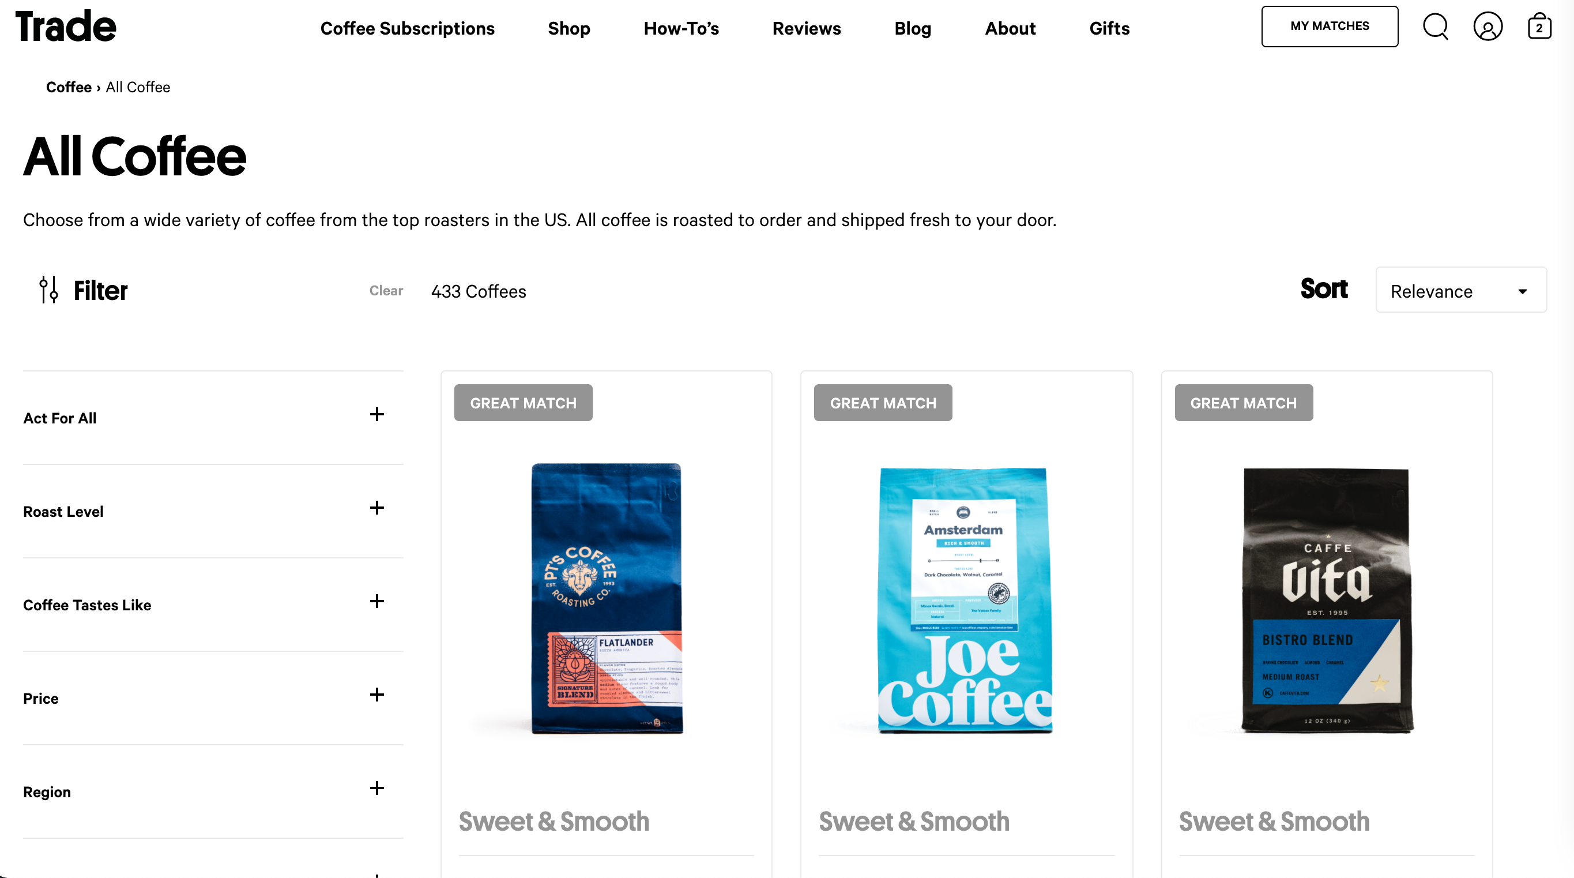
Task: Open Joe Coffee Amsterdam bag image
Action: pyautogui.click(x=965, y=600)
